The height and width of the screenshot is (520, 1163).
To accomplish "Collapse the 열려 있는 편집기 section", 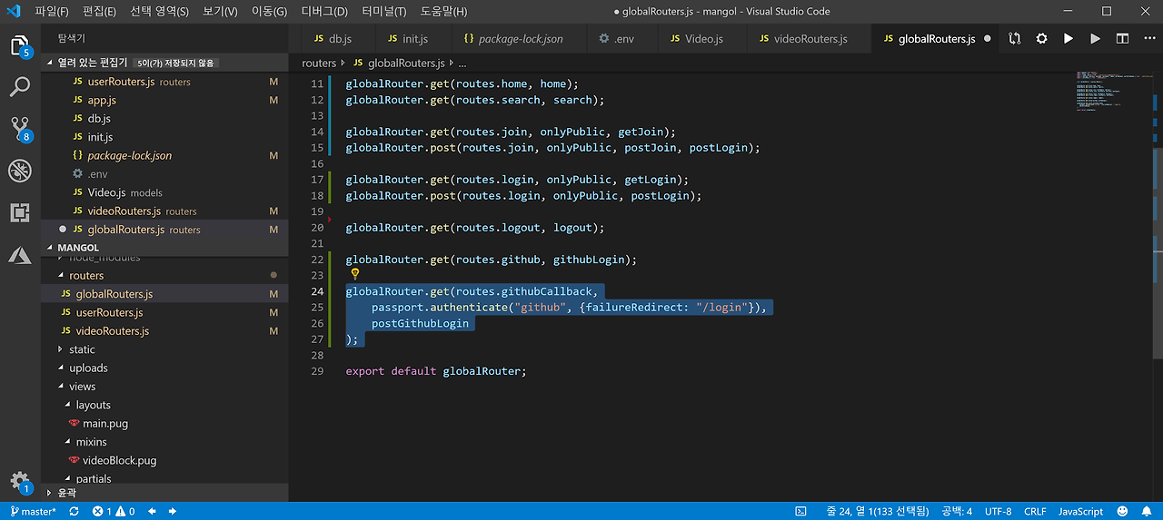I will (91, 63).
